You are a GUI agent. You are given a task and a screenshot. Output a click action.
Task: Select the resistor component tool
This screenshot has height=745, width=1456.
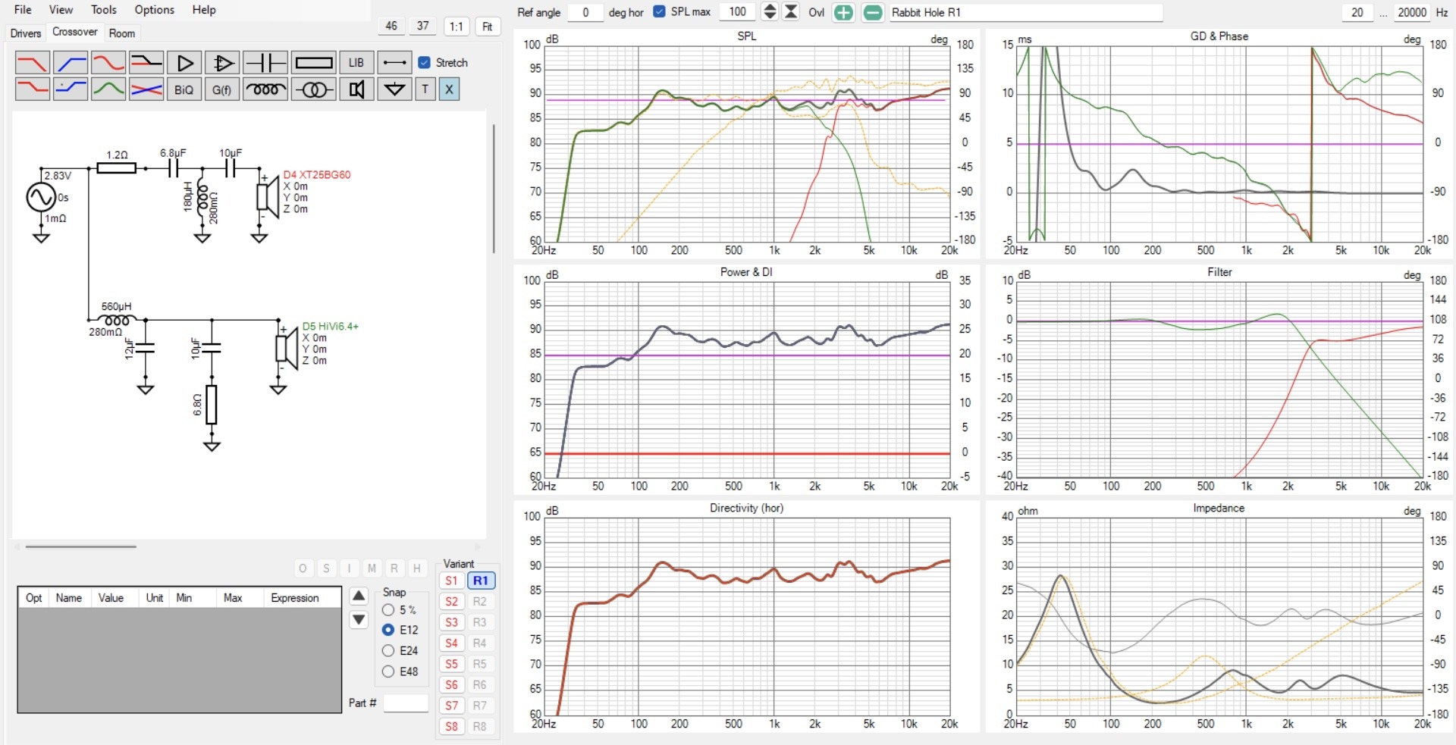(x=313, y=63)
